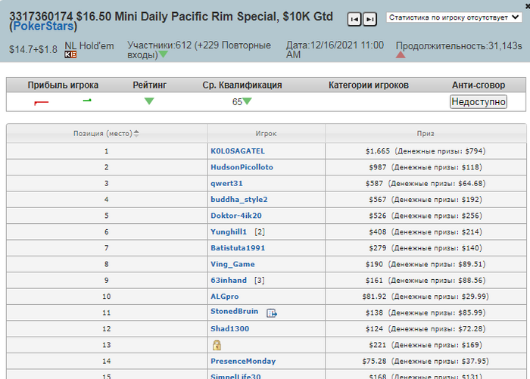Open player Doktor-4ik20 profile

[236, 216]
